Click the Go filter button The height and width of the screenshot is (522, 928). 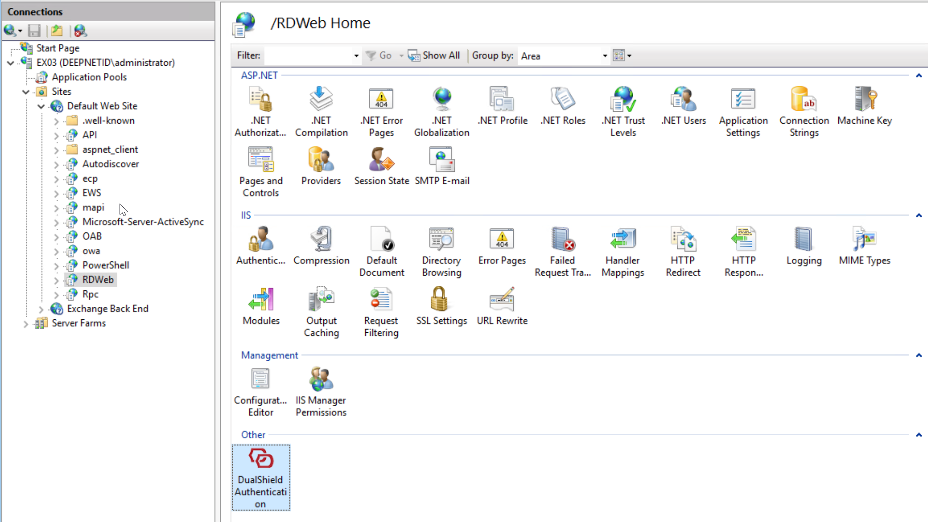[379, 56]
